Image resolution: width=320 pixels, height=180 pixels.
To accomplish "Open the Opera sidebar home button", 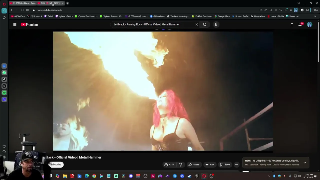I will (4, 11).
